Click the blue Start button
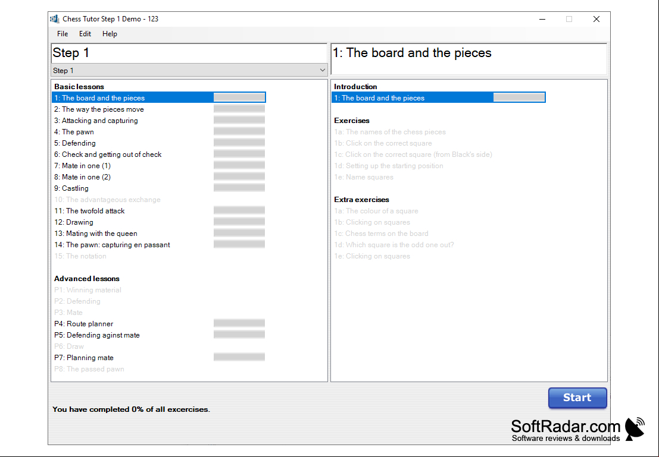This screenshot has width=659, height=457. [577, 398]
